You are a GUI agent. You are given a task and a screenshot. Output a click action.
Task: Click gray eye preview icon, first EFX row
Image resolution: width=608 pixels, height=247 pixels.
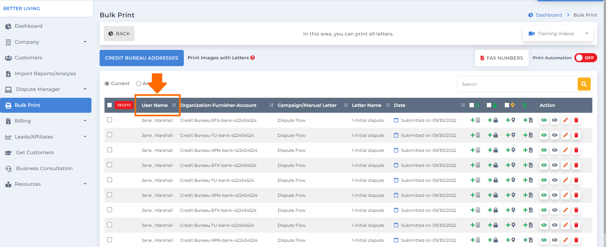[555, 120]
